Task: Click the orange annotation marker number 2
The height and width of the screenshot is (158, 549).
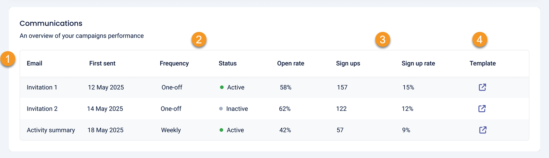Action: 199,39
